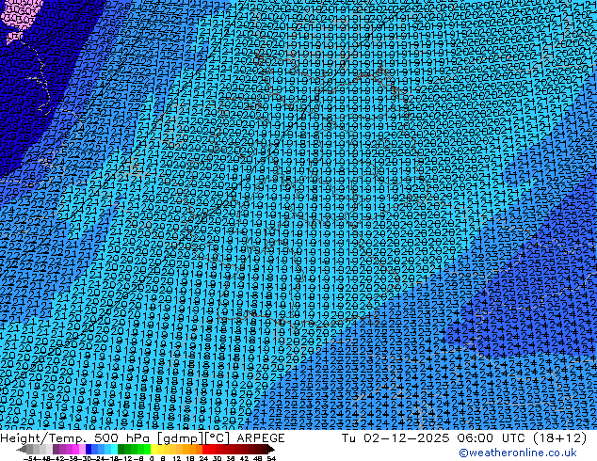Click the "54" legend scale value
597x461 pixels.
pos(271,458)
